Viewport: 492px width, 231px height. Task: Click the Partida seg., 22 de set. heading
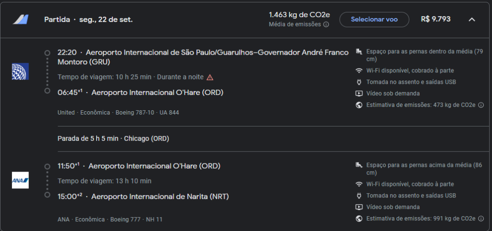[88, 20]
